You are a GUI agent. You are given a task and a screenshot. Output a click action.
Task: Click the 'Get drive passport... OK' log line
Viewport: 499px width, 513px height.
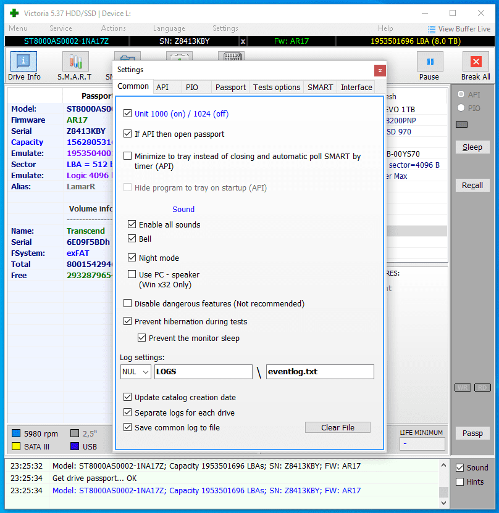point(94,478)
